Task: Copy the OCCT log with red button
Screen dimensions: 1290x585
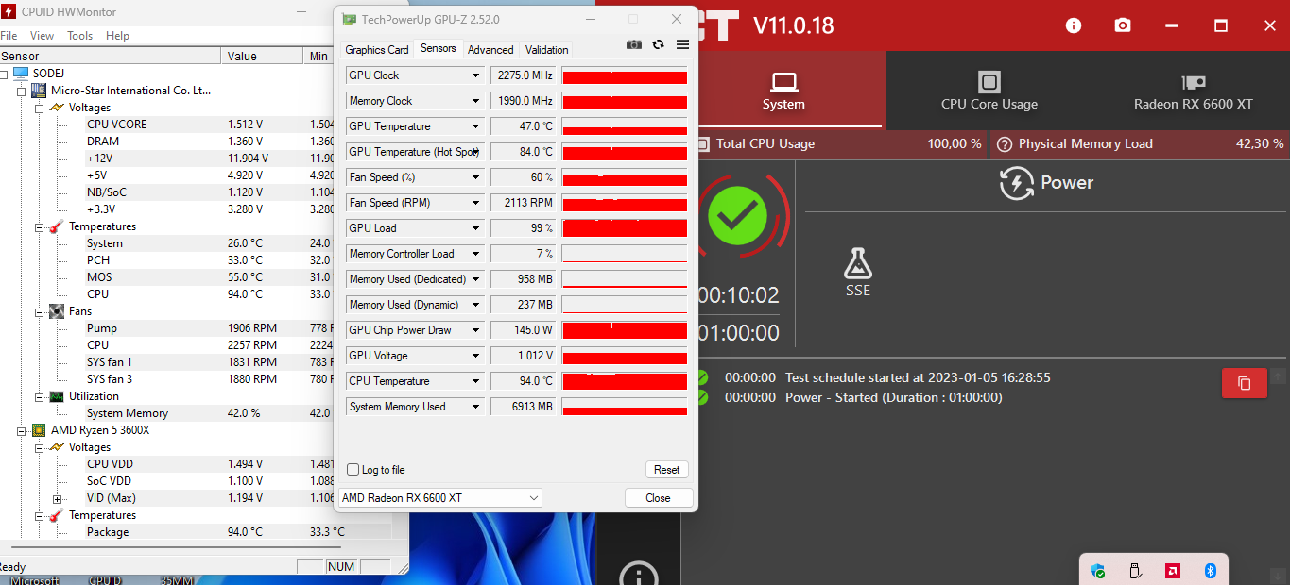Action: click(x=1245, y=383)
